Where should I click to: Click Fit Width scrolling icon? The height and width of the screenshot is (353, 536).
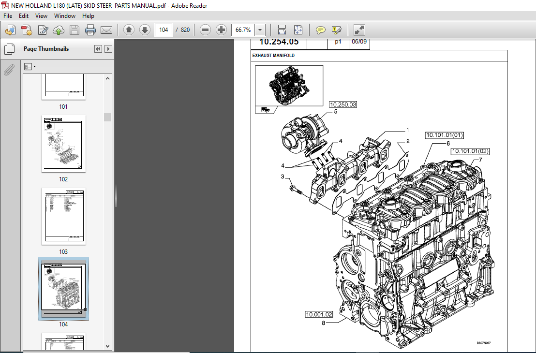pos(282,30)
